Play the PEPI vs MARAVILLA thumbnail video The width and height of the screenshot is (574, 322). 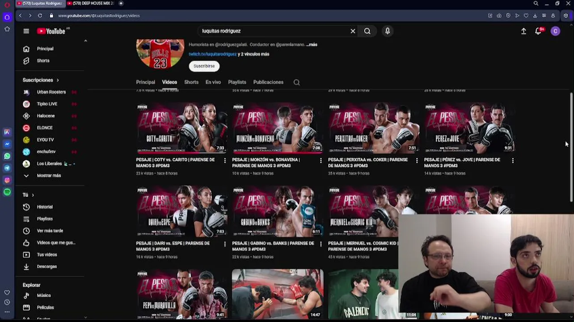coord(181,294)
